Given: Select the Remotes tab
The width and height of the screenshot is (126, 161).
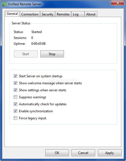Looking at the screenshot, I should [63, 14].
